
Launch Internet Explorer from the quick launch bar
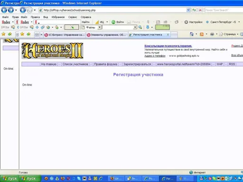pyautogui.click(x=101, y=179)
